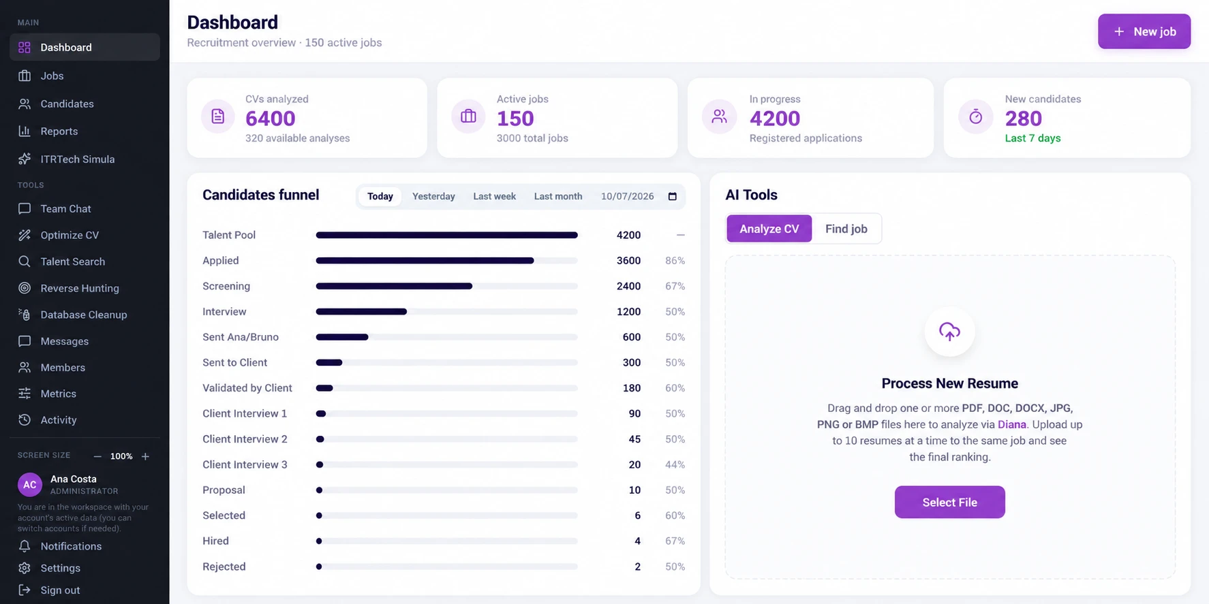Screen dimensions: 1209x604
Task: Open the calendar date picker icon
Action: coord(673,197)
